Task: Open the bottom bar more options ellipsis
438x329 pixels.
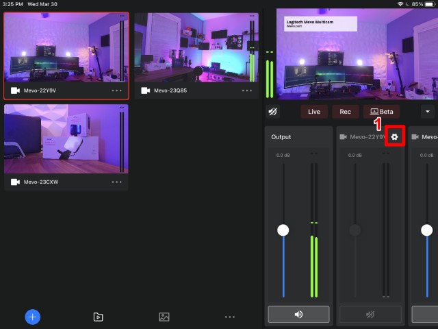Action: click(x=229, y=317)
